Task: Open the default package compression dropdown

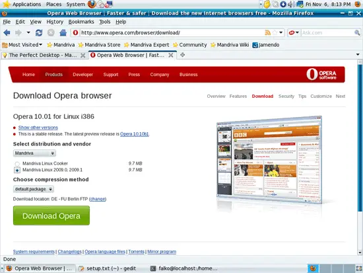Action: coord(34,189)
